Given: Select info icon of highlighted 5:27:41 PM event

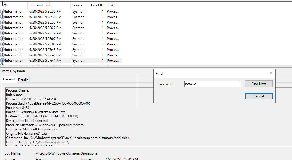Looking at the screenshot, I should (2, 61).
